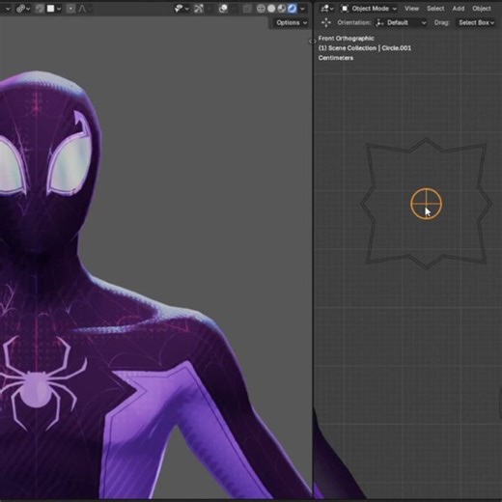Click the Front Orthographic view label
The width and height of the screenshot is (502, 502).
[346, 39]
